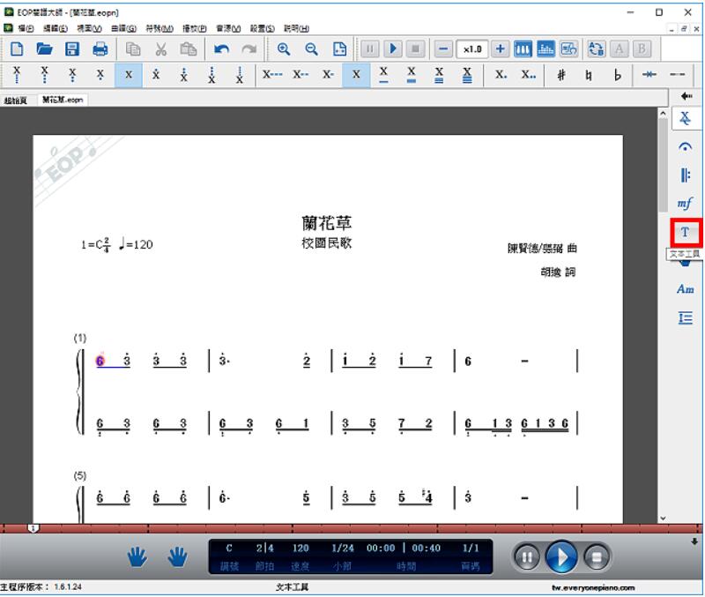Image resolution: width=705 pixels, height=597 pixels.
Task: Click the top toolbar pause button
Action: point(369,49)
